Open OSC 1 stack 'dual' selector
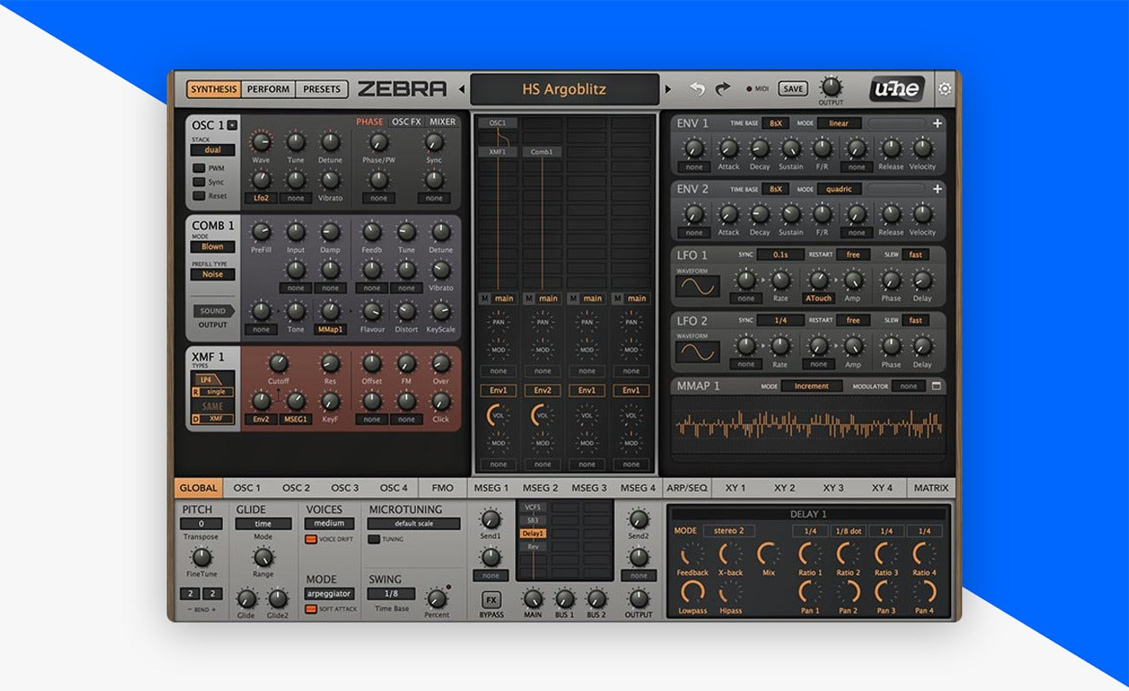1129x691 pixels. click(213, 150)
